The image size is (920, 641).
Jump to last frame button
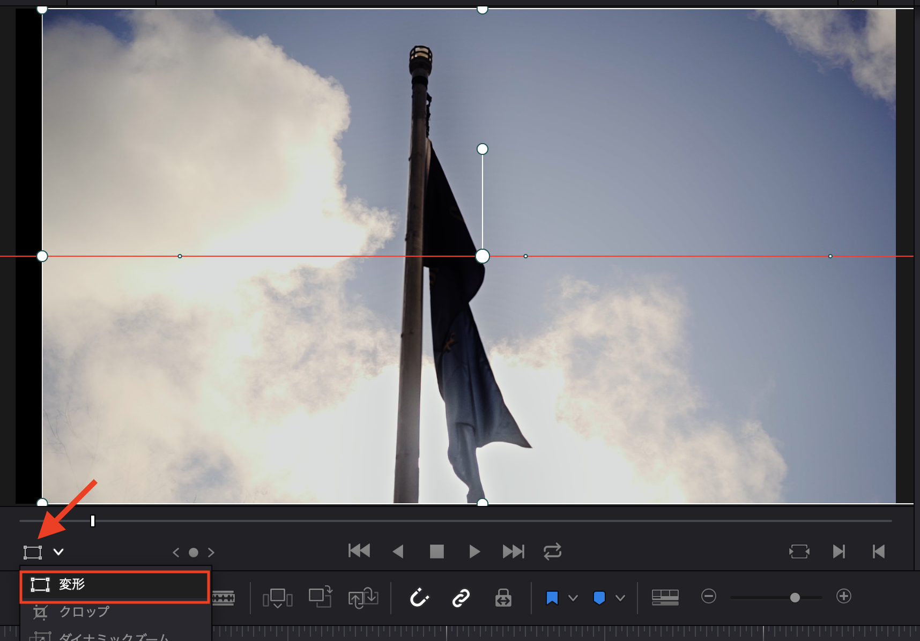coord(513,551)
